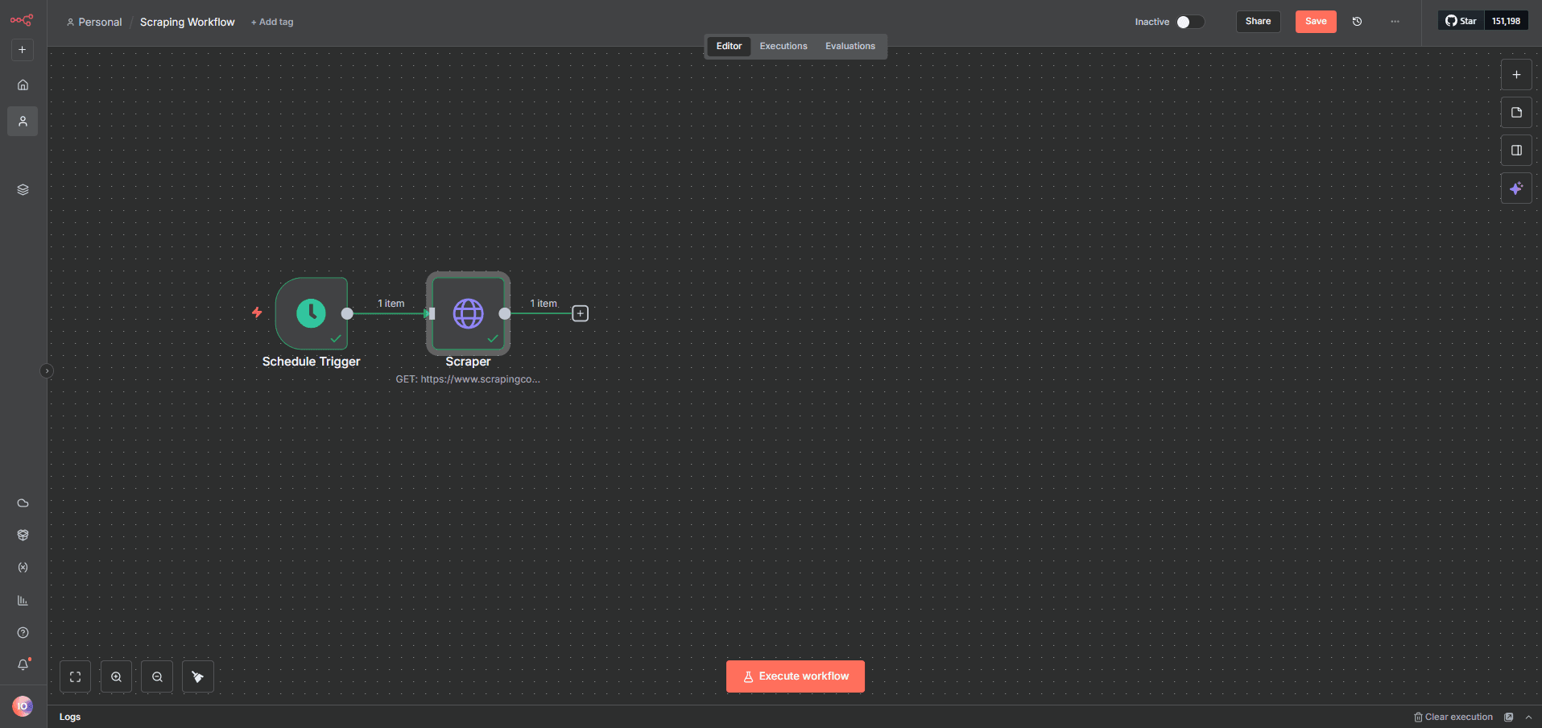This screenshot has width=1542, height=728.
Task: Click Execute workflow
Action: tap(796, 676)
